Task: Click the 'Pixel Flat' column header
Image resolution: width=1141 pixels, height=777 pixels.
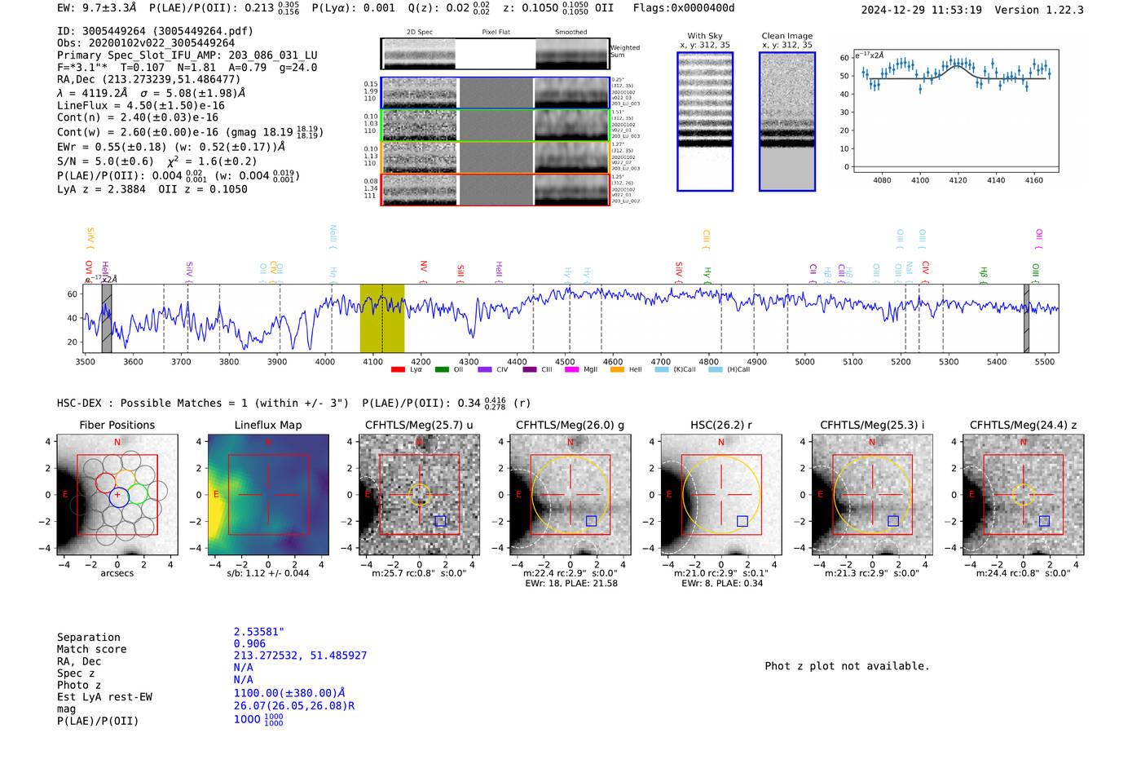Action: point(496,33)
